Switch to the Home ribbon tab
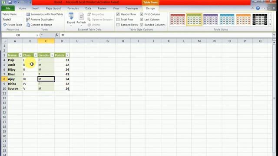The width and height of the screenshot is (278, 156). pos(22,8)
